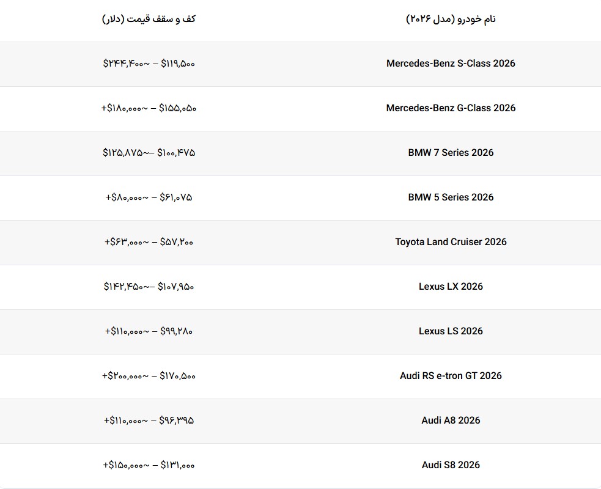Select the Audi RS e-tron GT 2026 row
601x489 pixels.
click(x=451, y=376)
